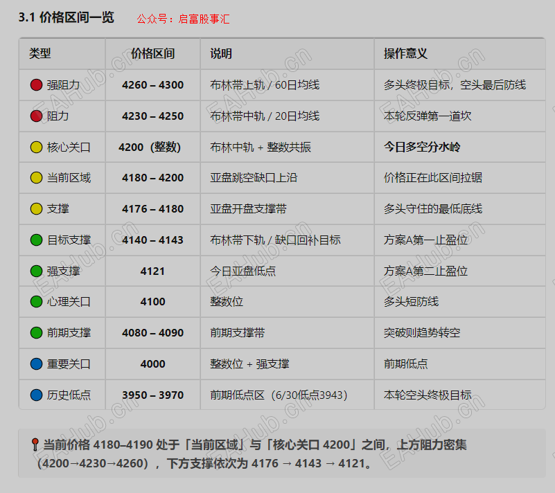Click the 价格区间 column header

tap(152, 54)
